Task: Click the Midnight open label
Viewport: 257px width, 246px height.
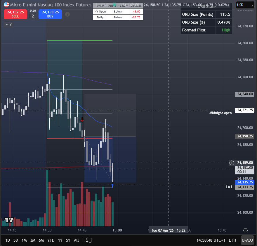Action: click(x=220, y=113)
